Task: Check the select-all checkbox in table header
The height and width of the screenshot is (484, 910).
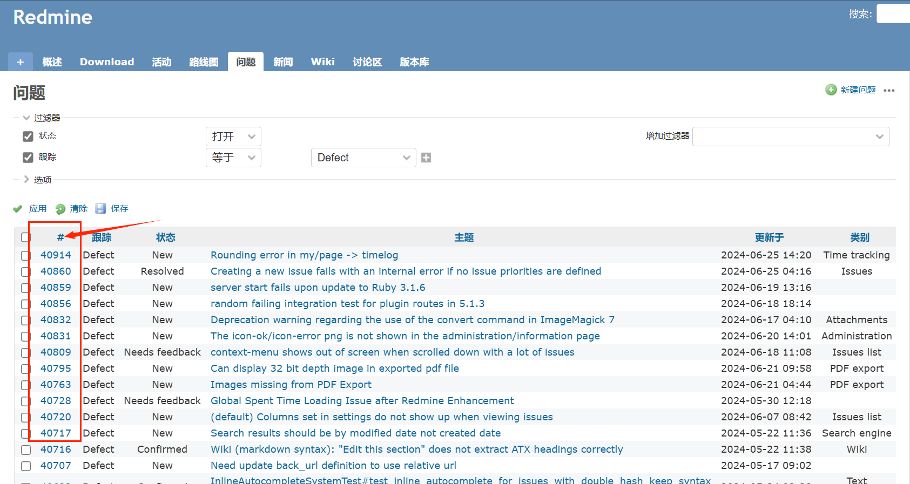Action: click(x=26, y=237)
